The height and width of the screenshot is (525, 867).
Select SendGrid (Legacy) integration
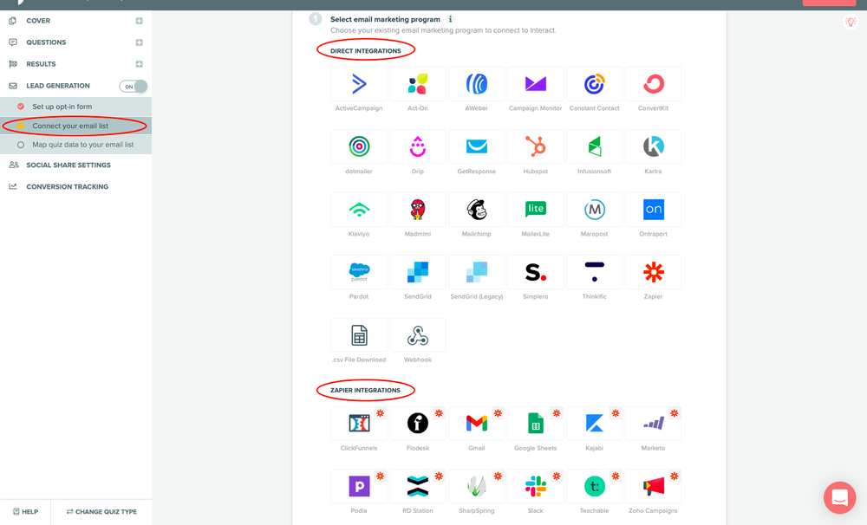(x=477, y=272)
